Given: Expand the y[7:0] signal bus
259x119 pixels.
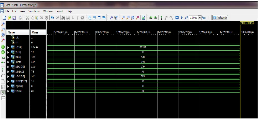Looking at the screenshot, I should (8, 52).
